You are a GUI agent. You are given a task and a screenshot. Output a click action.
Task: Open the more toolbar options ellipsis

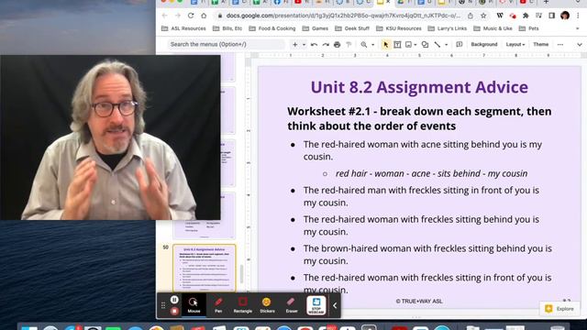click(560, 45)
